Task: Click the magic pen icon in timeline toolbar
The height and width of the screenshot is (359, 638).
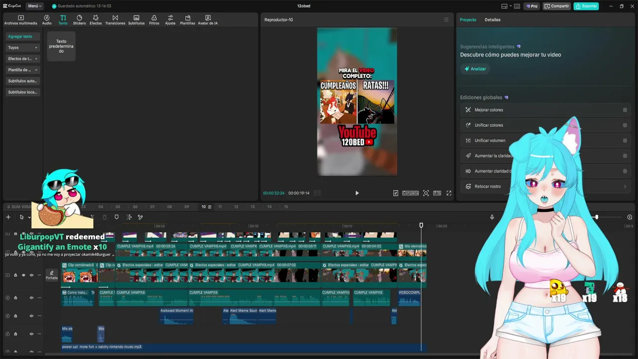Action: tap(140, 217)
